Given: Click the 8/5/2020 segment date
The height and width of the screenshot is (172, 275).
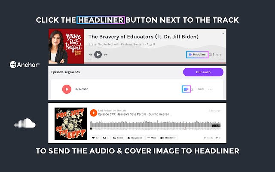Looking at the screenshot, I should tap(82, 89).
